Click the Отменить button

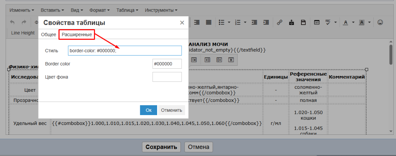point(171,110)
